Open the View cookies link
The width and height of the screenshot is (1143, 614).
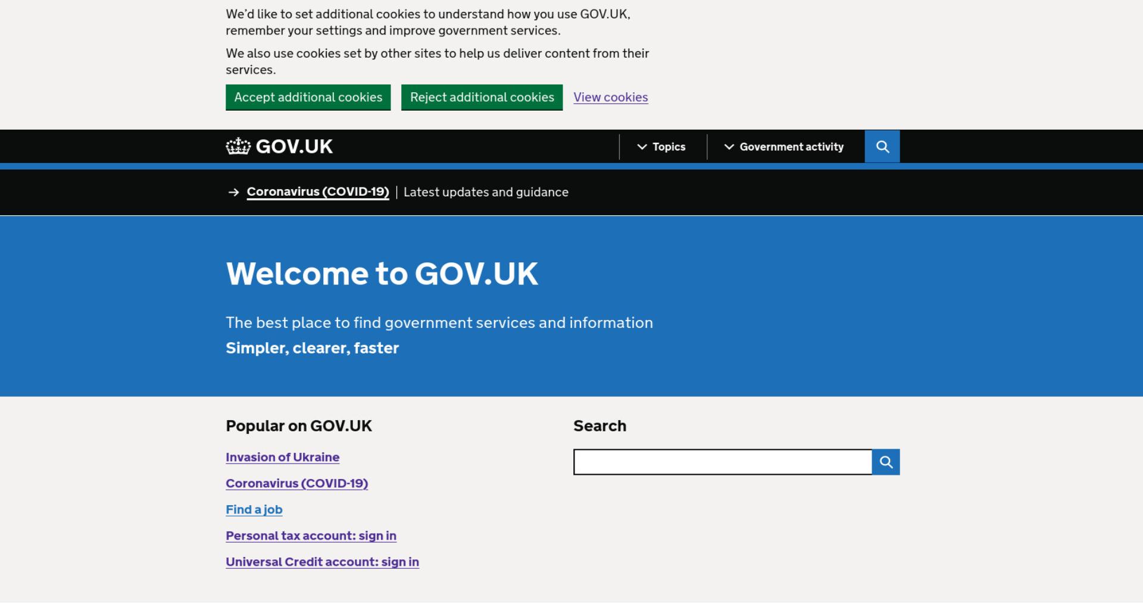611,99
